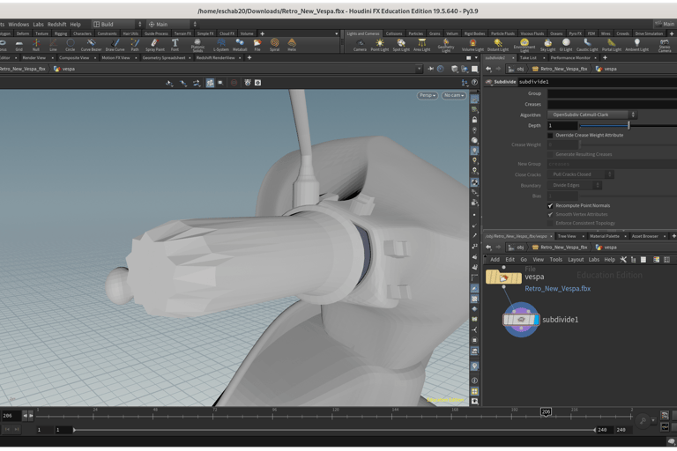Screen dimensions: 677x451
Task: Open the Redshift menu
Action: [x=56, y=25]
